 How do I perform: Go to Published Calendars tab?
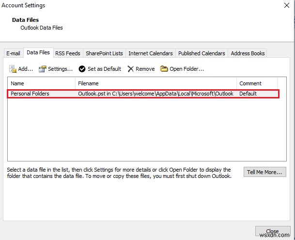point(202,53)
